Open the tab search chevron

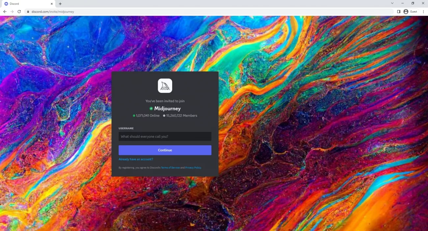pos(392,3)
